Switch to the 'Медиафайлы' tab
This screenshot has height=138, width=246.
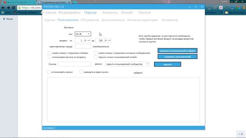[70, 13]
